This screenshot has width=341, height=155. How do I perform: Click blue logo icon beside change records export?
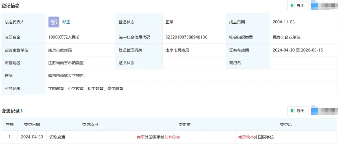314,110
